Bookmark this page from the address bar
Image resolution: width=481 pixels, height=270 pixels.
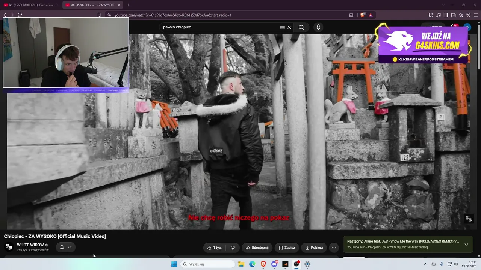[x=99, y=15]
